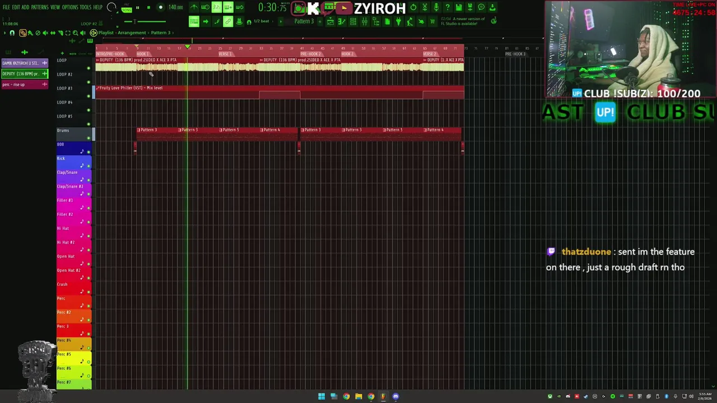Adjust the master volume knob
Image resolution: width=717 pixels, height=403 pixels.
[x=111, y=7]
